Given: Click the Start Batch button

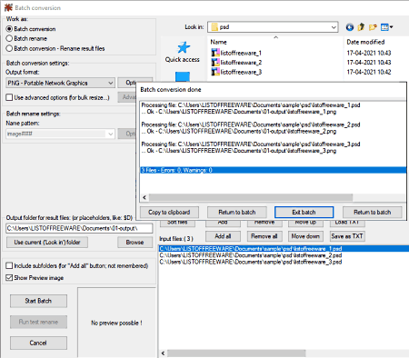Looking at the screenshot, I should [38, 301].
